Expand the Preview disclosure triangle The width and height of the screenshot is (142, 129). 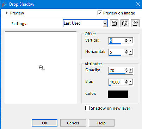coord(7,13)
